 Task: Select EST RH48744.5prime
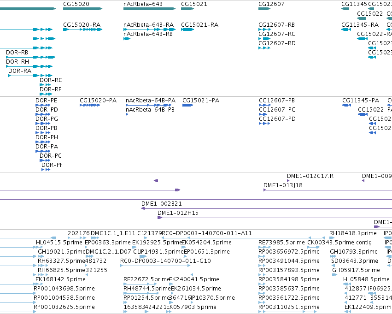[147, 289]
